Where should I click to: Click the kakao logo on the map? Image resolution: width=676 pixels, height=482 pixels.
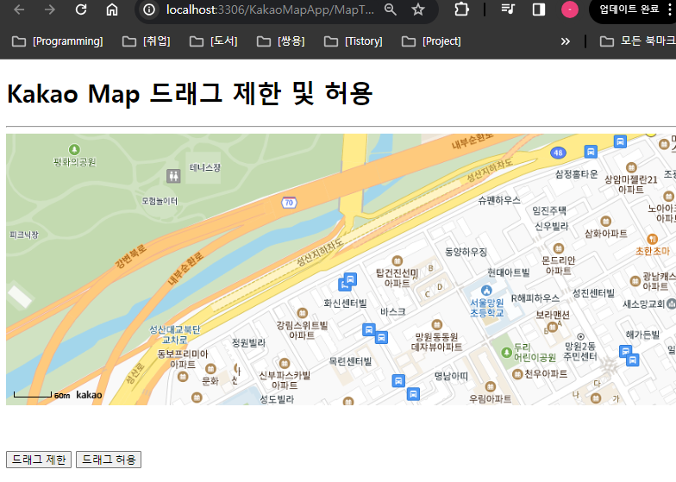[x=90, y=395]
